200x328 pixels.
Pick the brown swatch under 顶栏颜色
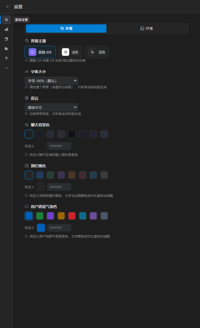[72, 175]
